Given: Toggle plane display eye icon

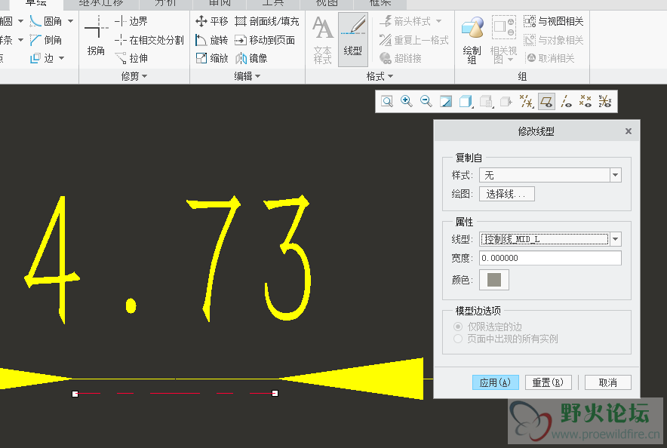Looking at the screenshot, I should coord(546,102).
